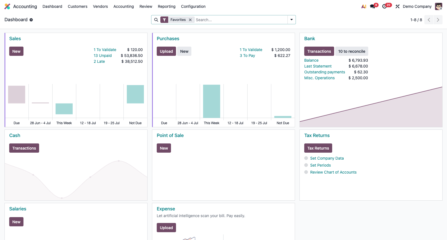Image resolution: width=447 pixels, height=240 pixels.
Task: Click the Sales amount $ 53,836.50
Action: (x=132, y=56)
